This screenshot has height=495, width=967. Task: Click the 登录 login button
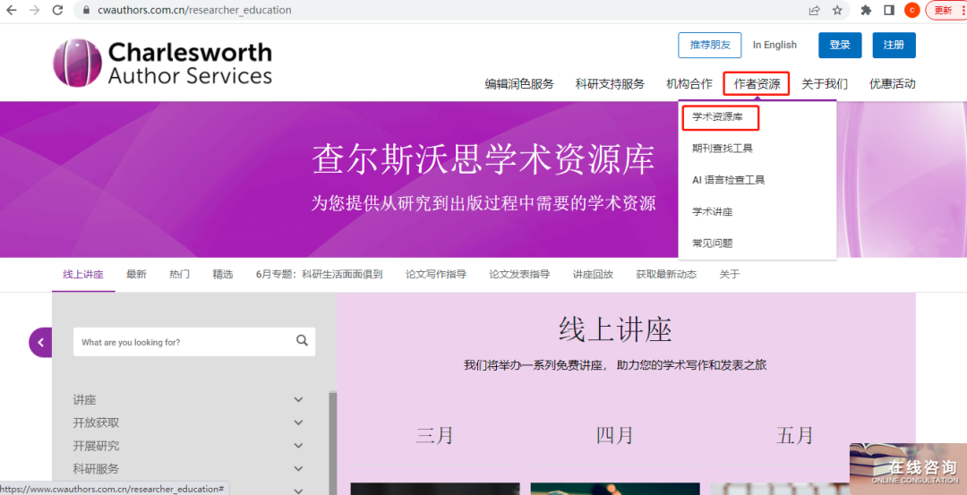[x=840, y=45]
